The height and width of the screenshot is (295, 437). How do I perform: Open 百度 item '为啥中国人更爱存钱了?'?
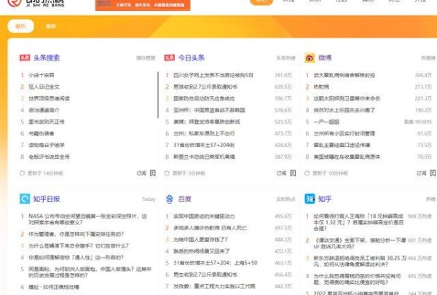(200, 240)
